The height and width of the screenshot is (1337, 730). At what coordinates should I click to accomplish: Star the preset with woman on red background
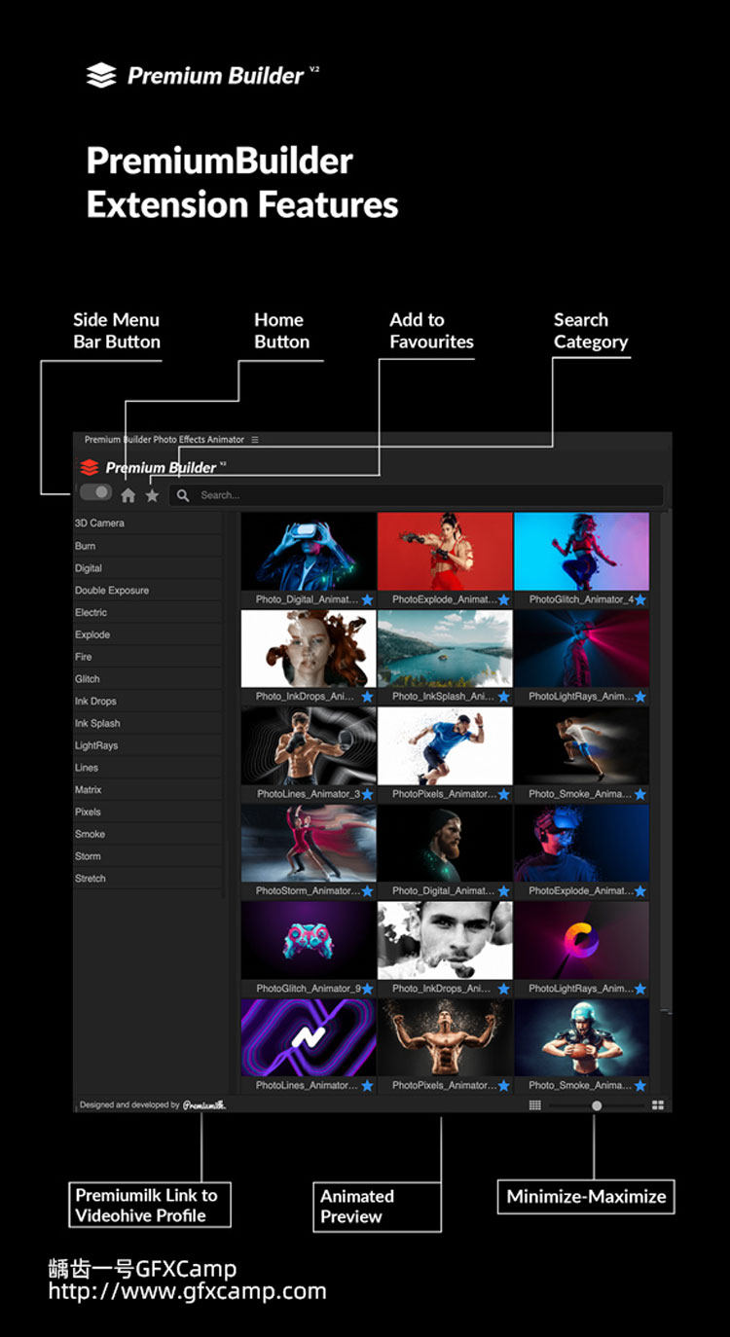504,600
